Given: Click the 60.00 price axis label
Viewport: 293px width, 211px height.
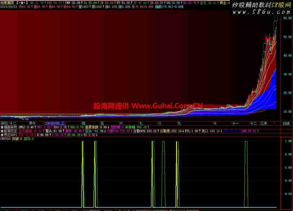Looking at the screenshot, I should [x=287, y=18].
